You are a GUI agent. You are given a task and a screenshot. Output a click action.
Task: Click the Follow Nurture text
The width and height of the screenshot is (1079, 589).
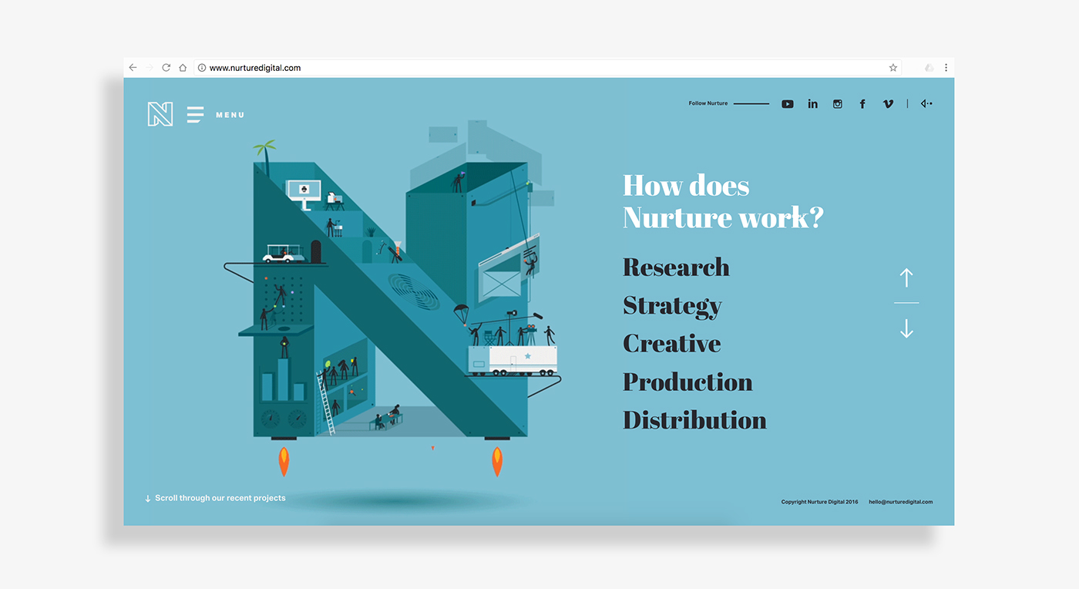(x=708, y=103)
